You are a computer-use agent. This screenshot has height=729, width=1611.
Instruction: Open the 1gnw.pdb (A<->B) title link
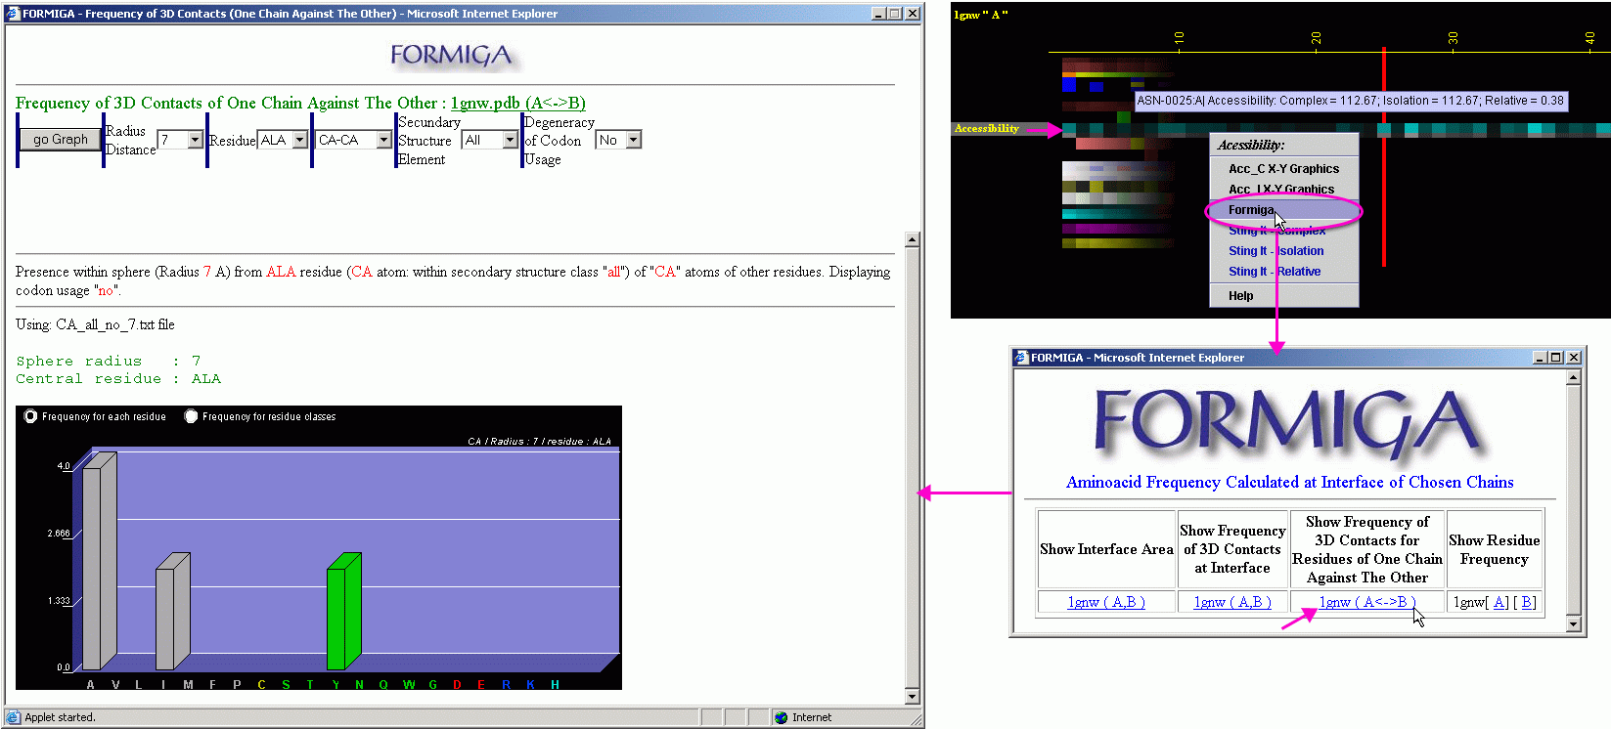click(x=517, y=104)
